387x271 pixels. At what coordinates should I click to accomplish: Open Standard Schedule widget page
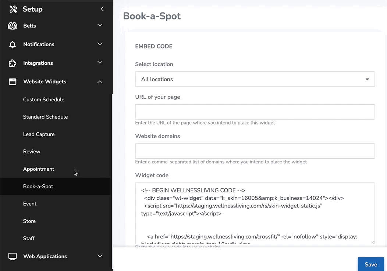(x=45, y=117)
